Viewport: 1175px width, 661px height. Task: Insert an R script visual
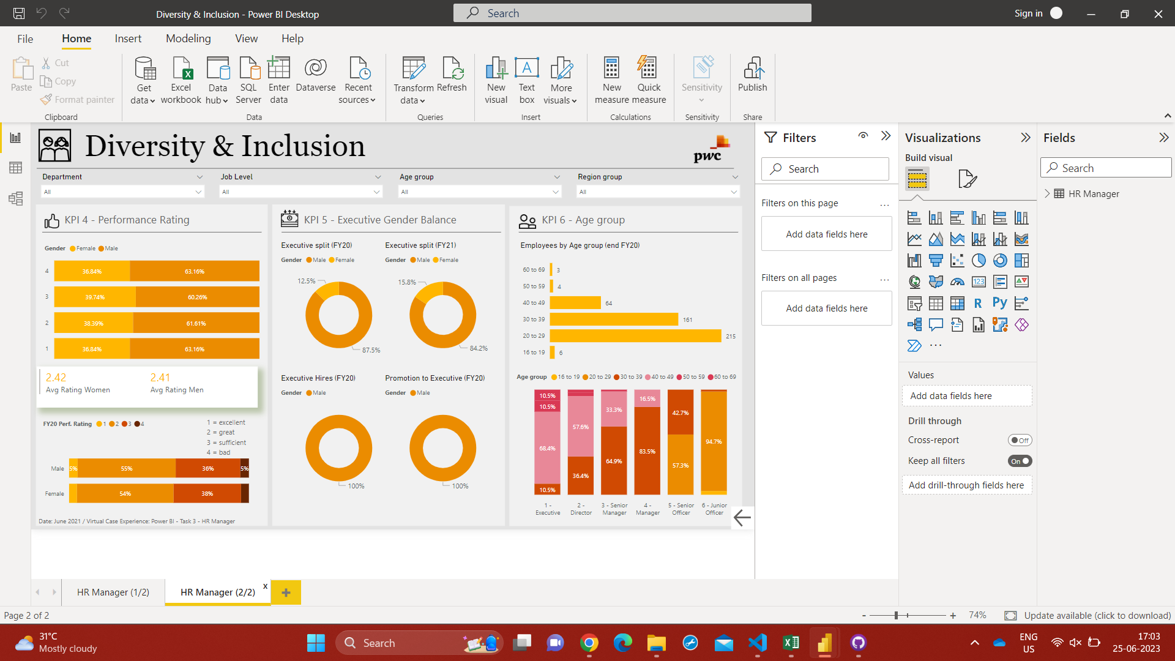click(x=978, y=303)
